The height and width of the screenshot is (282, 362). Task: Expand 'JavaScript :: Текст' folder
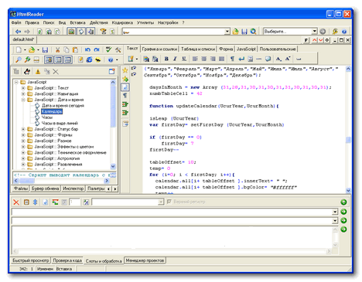[23, 88]
